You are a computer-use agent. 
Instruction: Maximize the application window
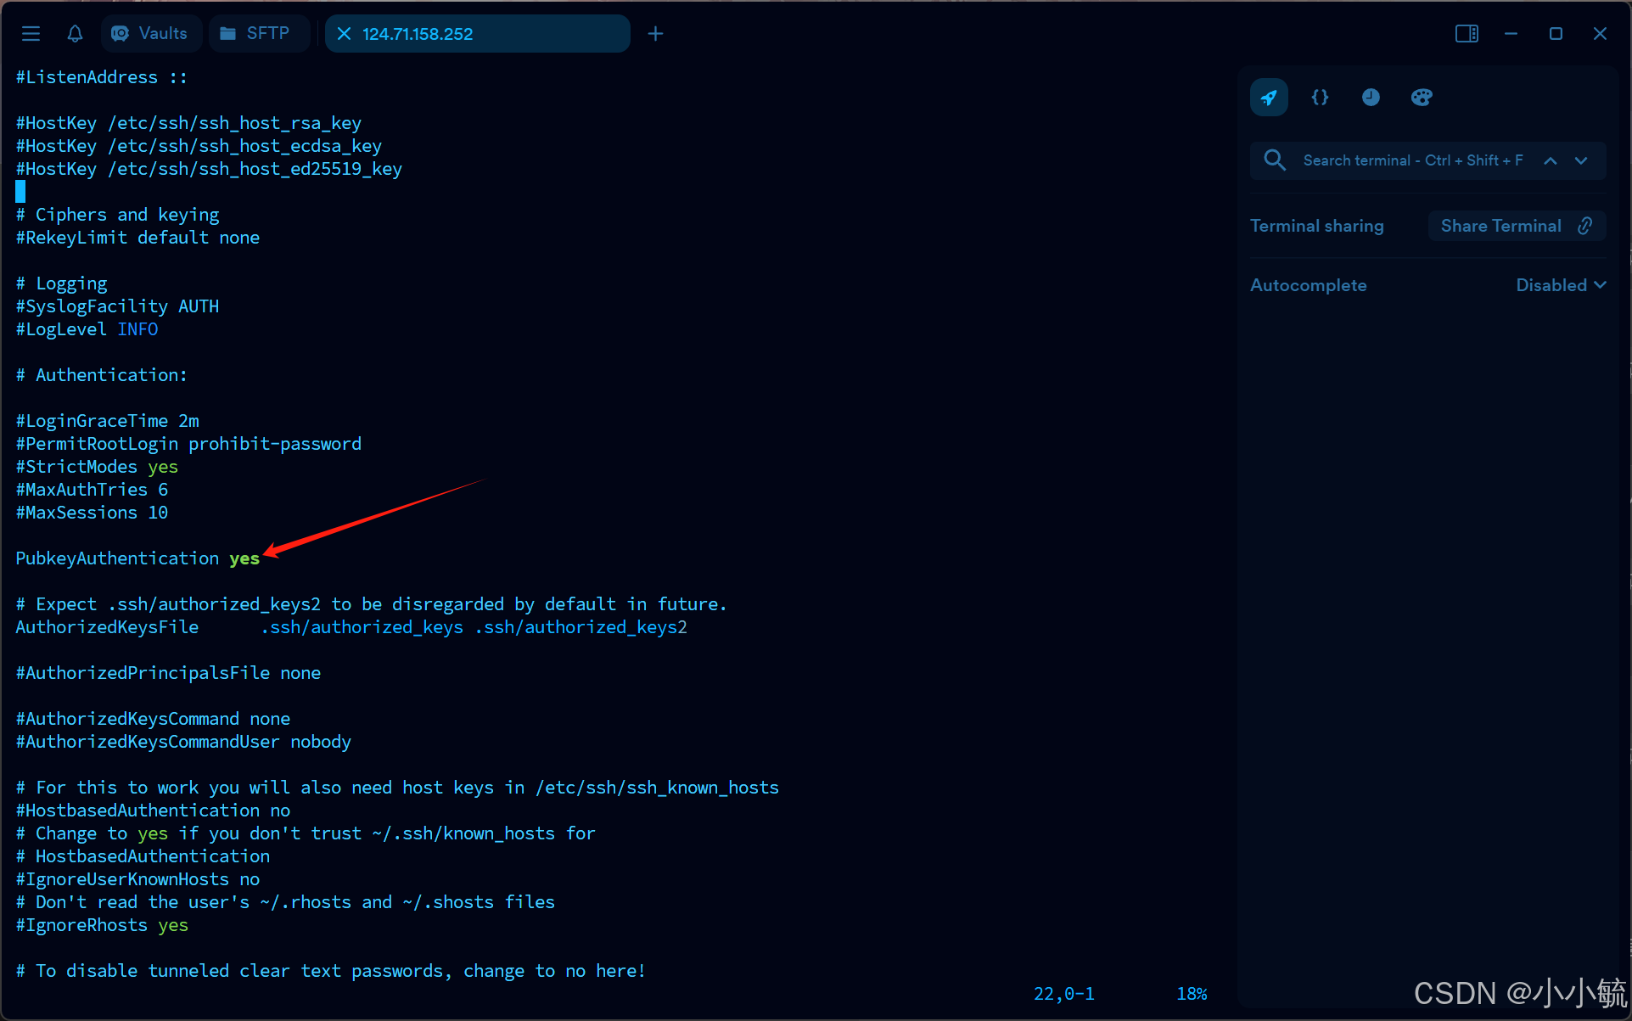click(x=1556, y=33)
